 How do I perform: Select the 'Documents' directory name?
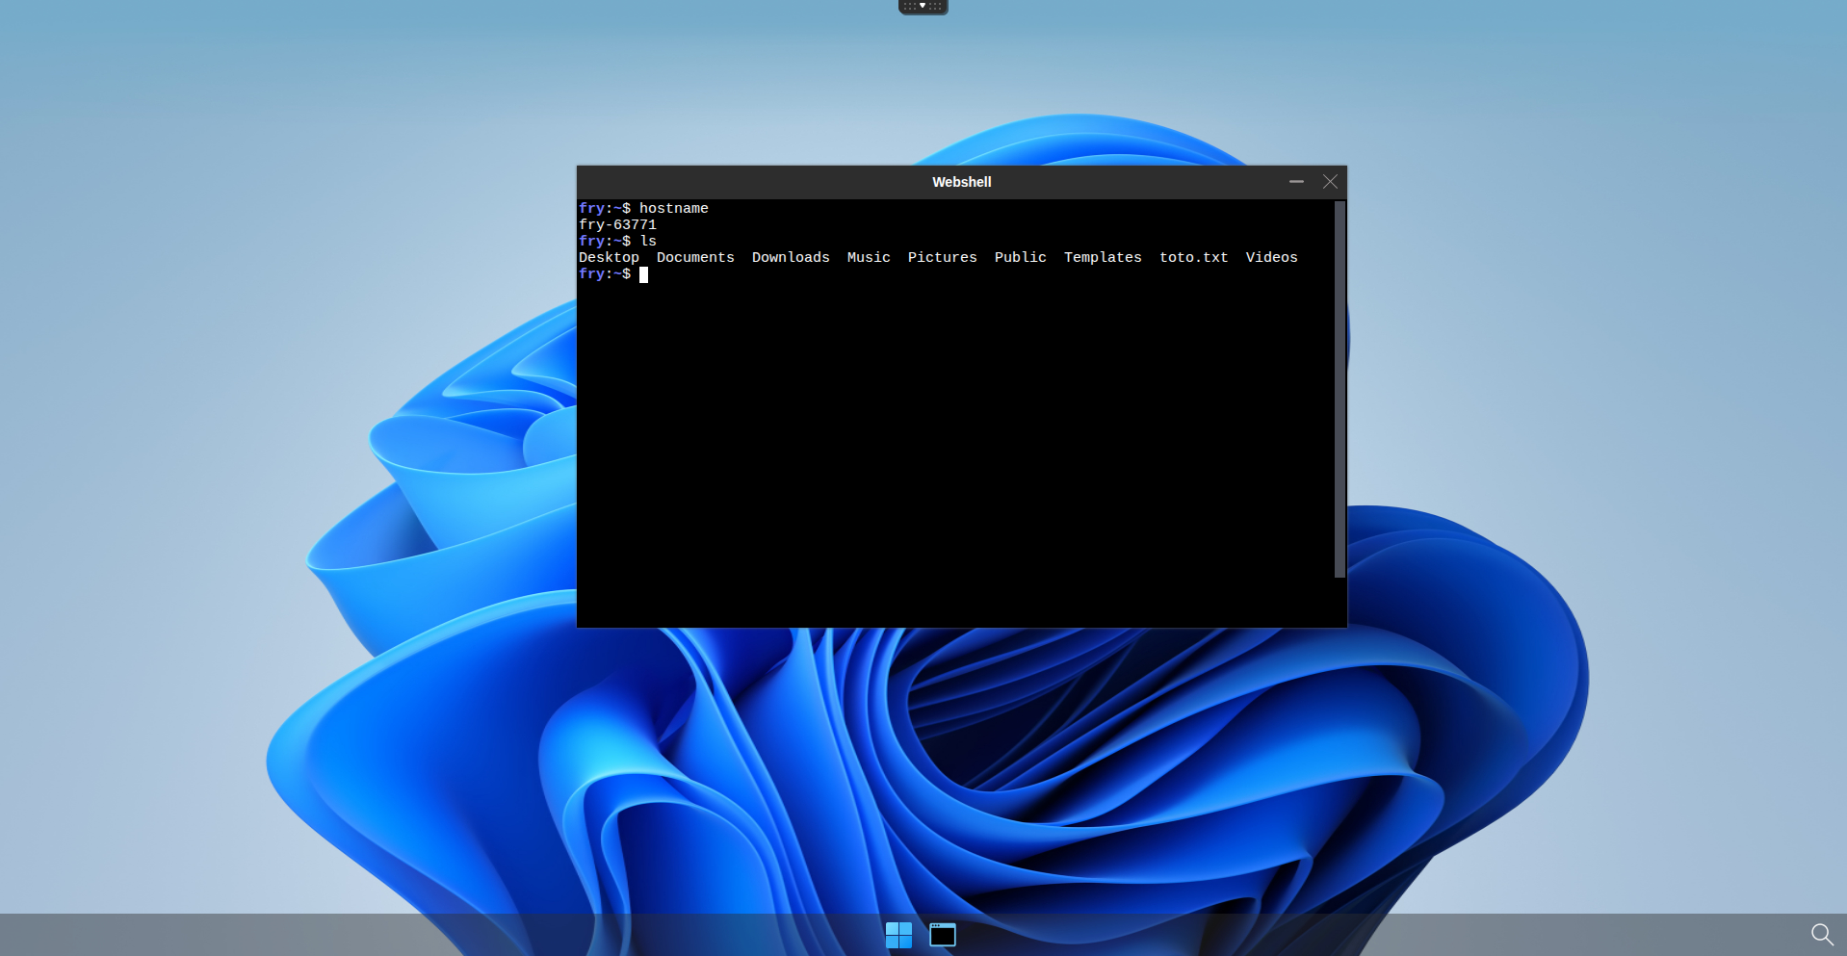point(695,257)
